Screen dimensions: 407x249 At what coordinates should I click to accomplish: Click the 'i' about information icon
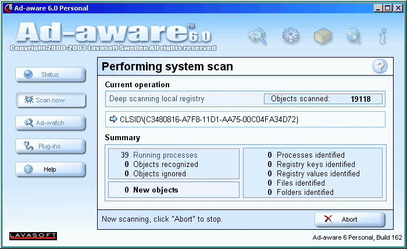383,36
